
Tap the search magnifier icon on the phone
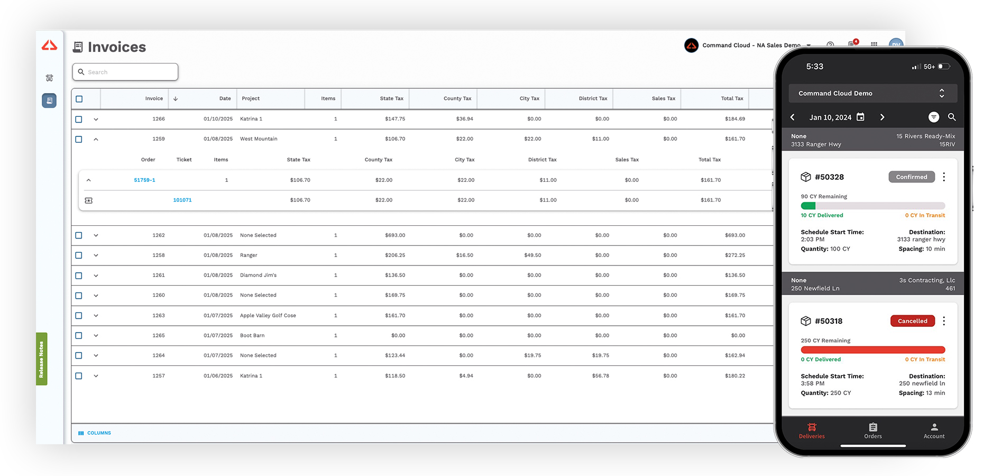(x=952, y=117)
